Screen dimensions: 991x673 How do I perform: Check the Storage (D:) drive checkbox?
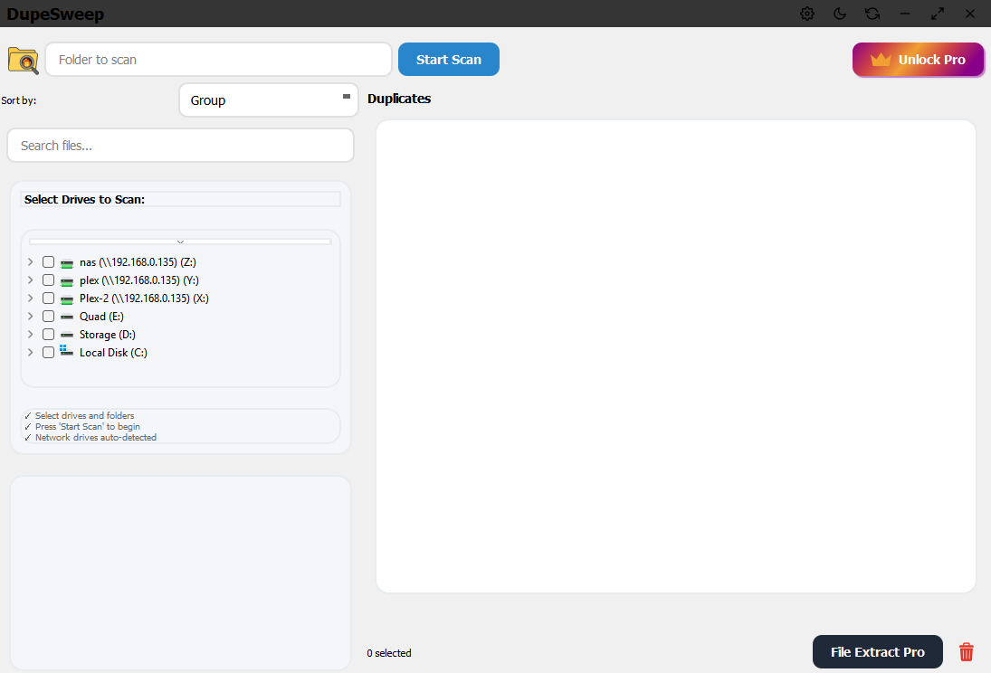click(x=48, y=335)
